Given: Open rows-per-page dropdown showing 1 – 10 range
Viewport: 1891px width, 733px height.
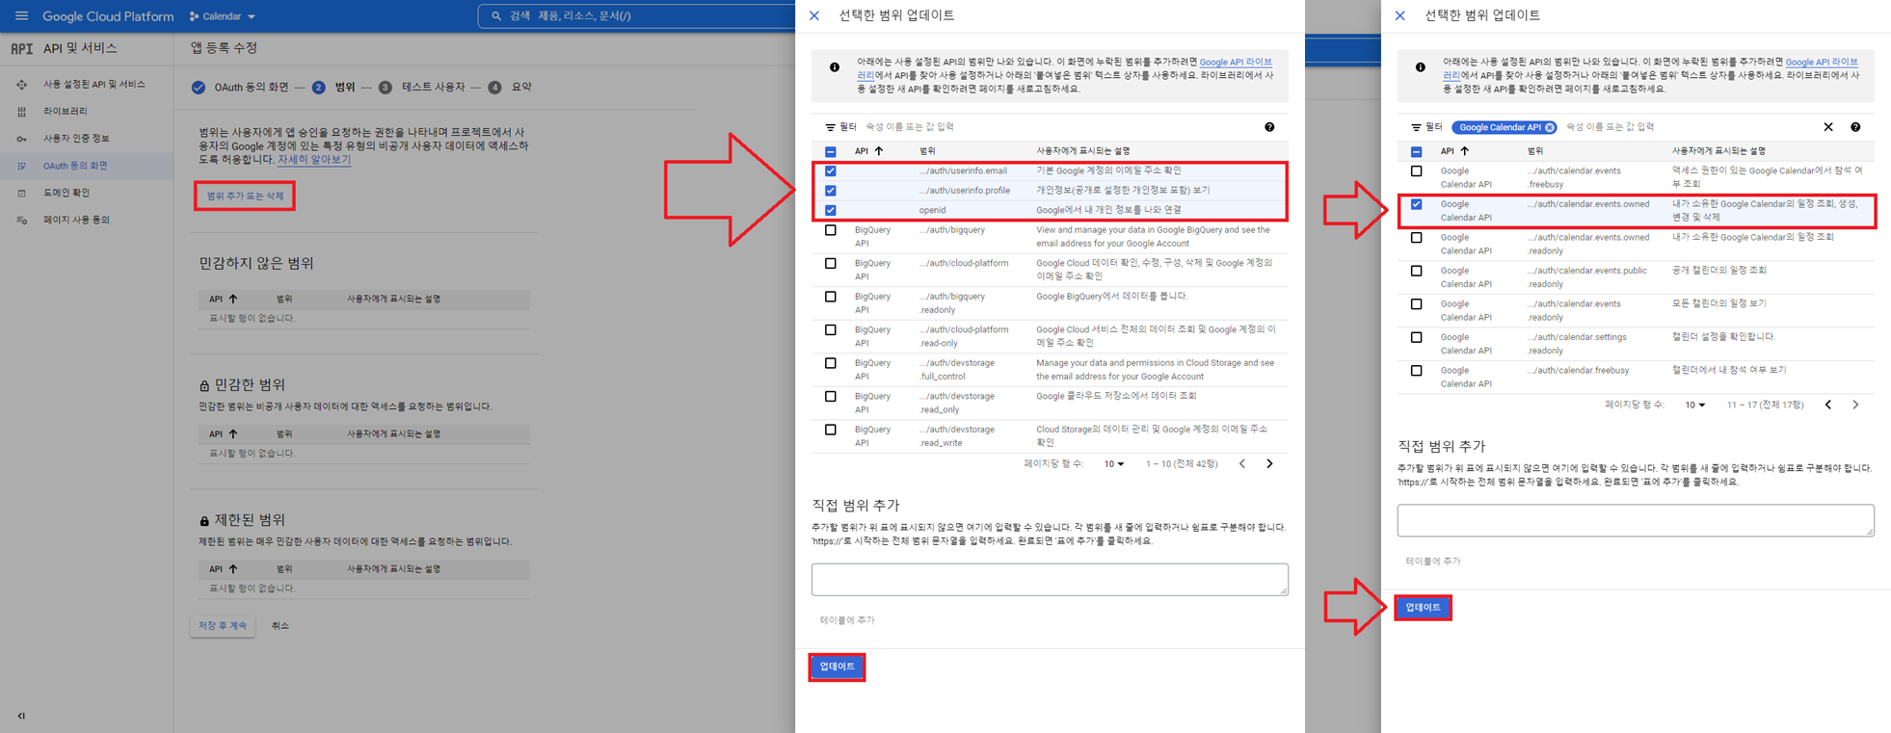Looking at the screenshot, I should click(1114, 464).
